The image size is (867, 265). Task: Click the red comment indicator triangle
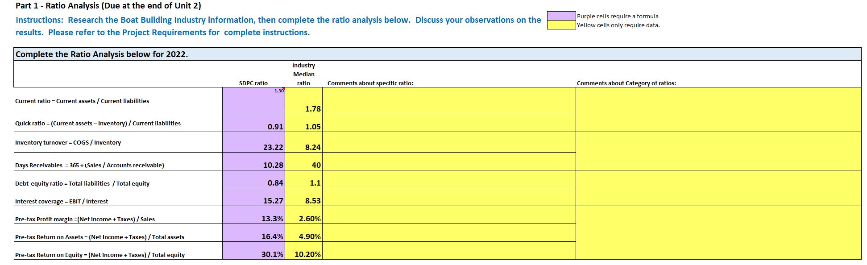click(x=283, y=89)
